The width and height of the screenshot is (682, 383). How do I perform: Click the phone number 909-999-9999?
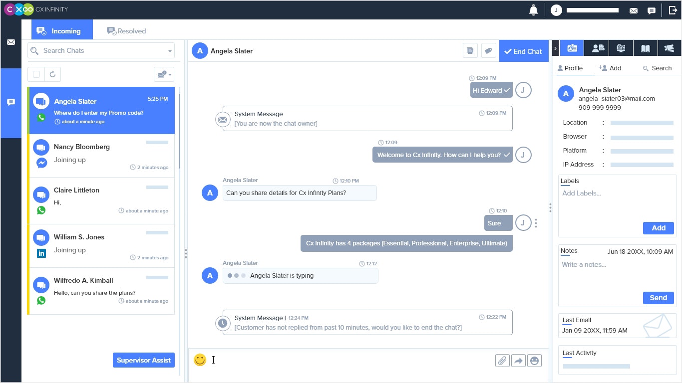click(600, 108)
